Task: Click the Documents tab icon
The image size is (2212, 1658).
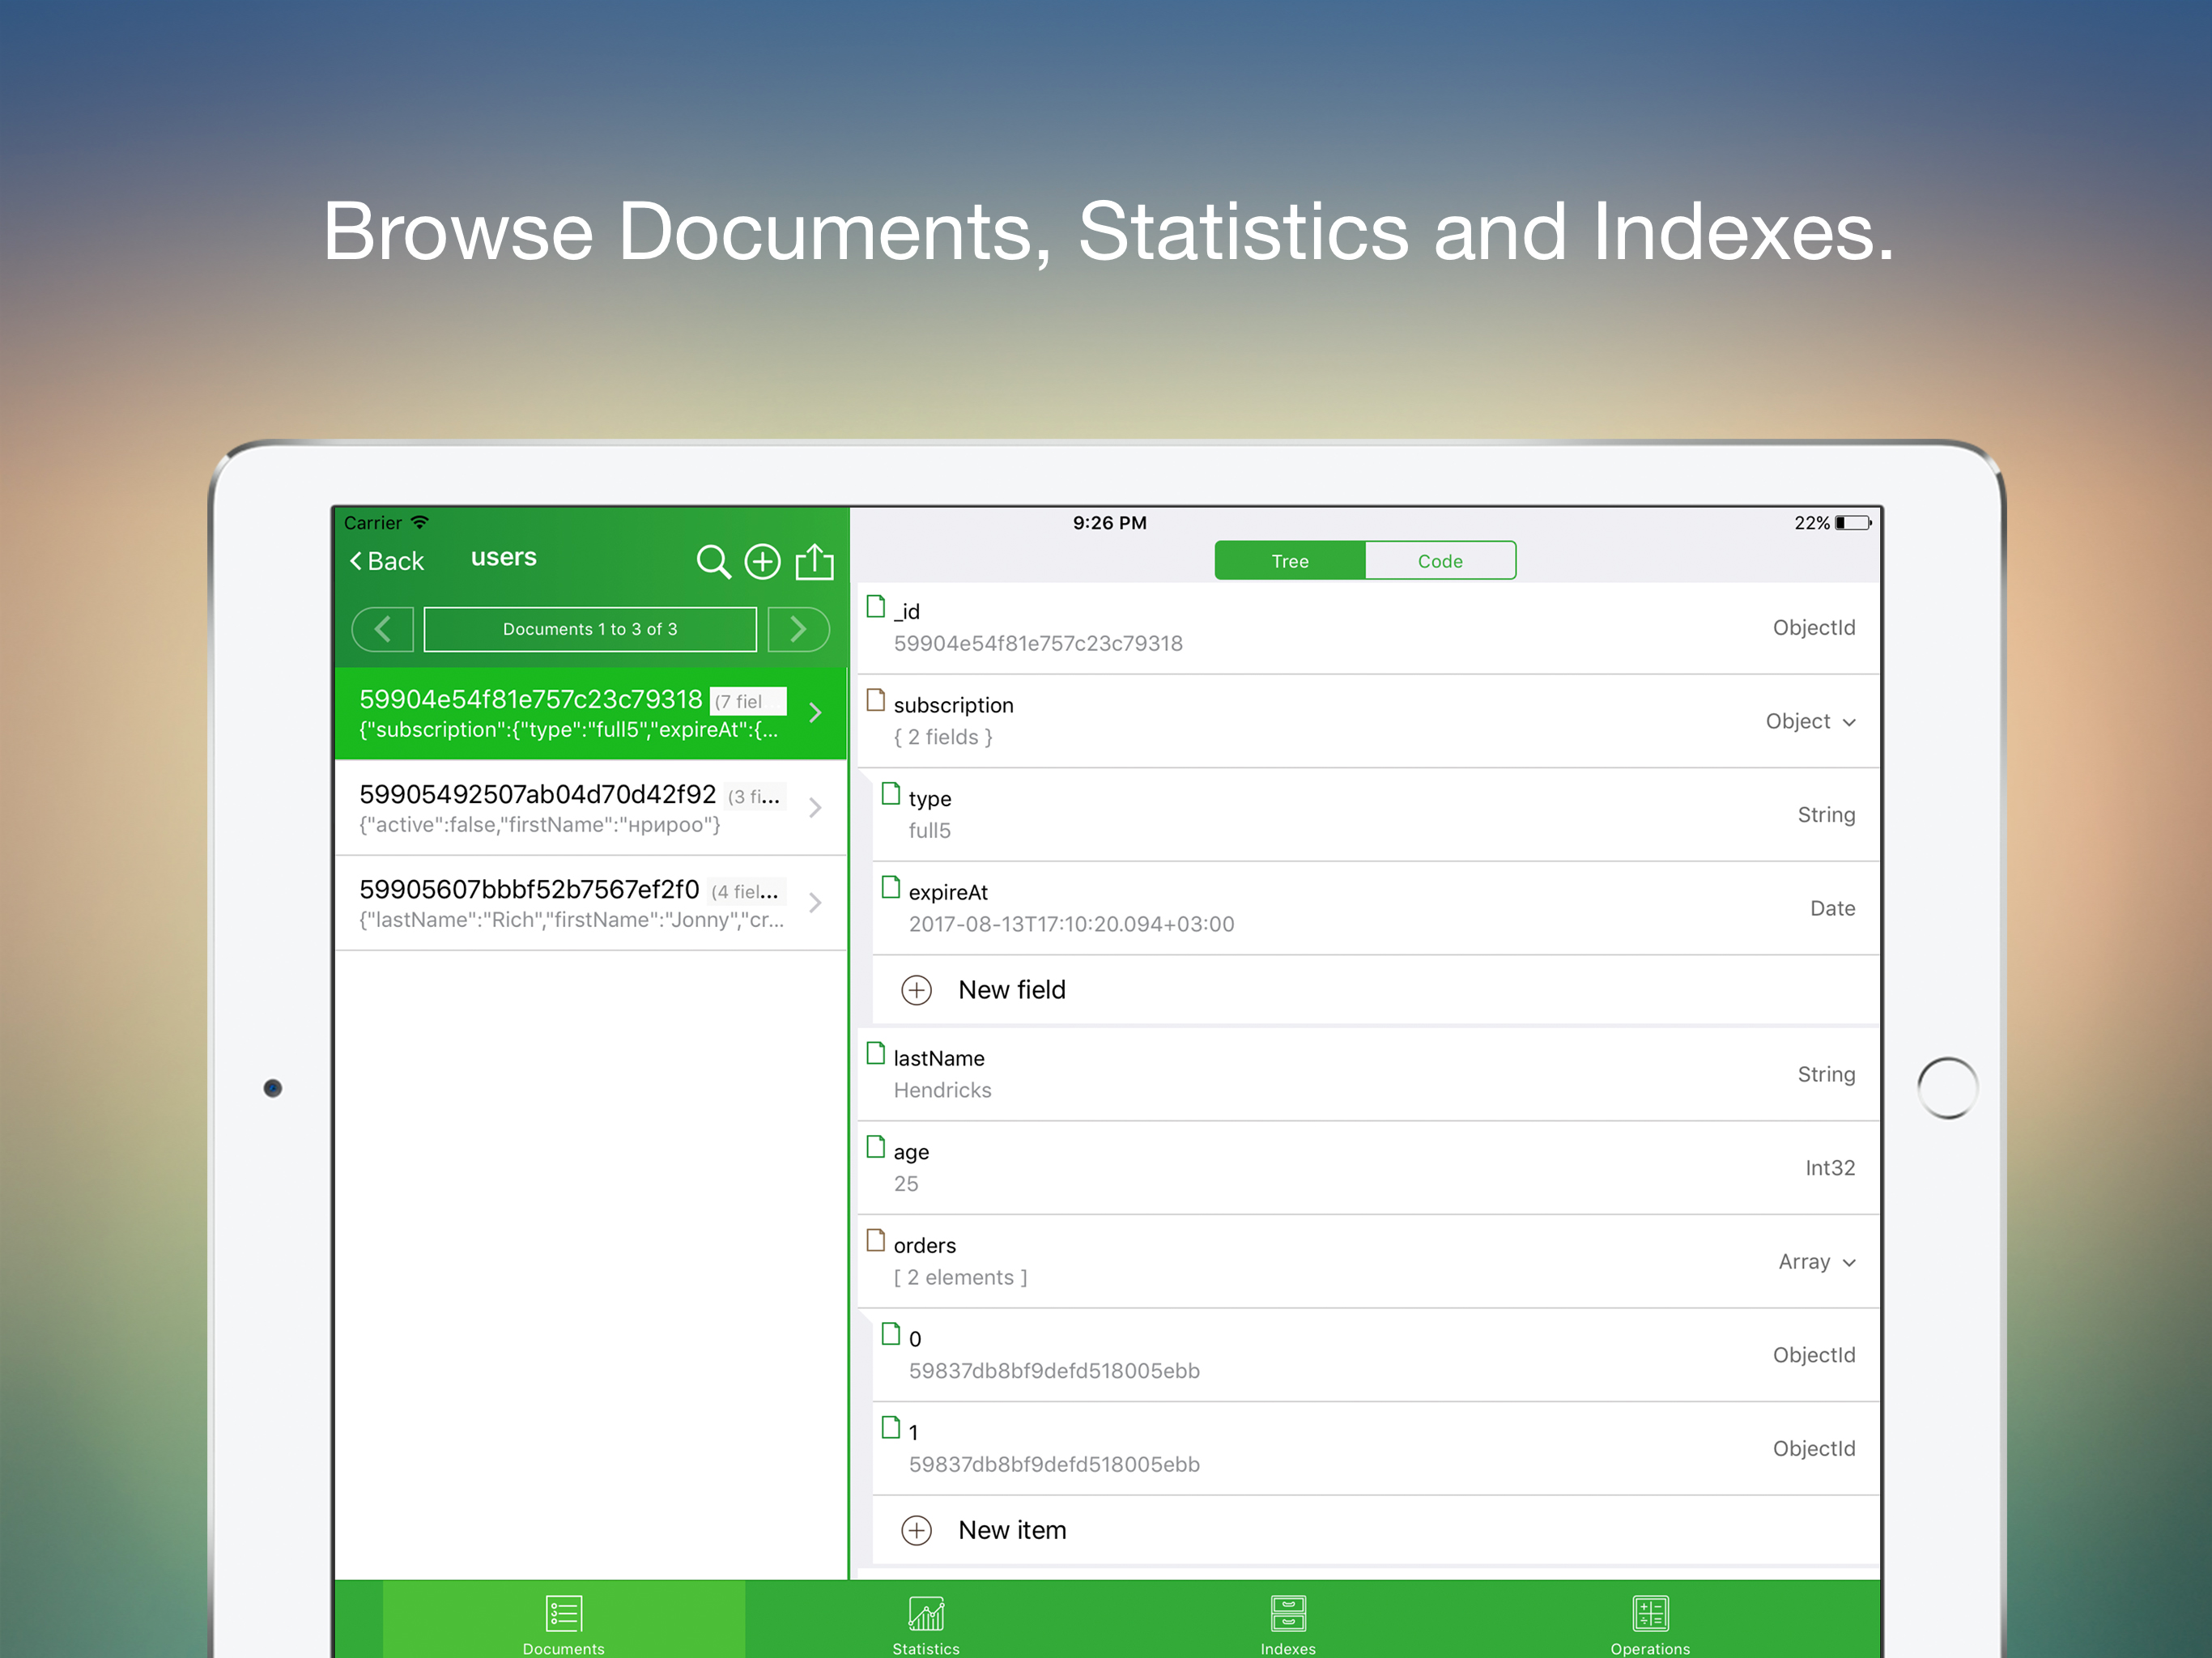Action: (x=563, y=1614)
